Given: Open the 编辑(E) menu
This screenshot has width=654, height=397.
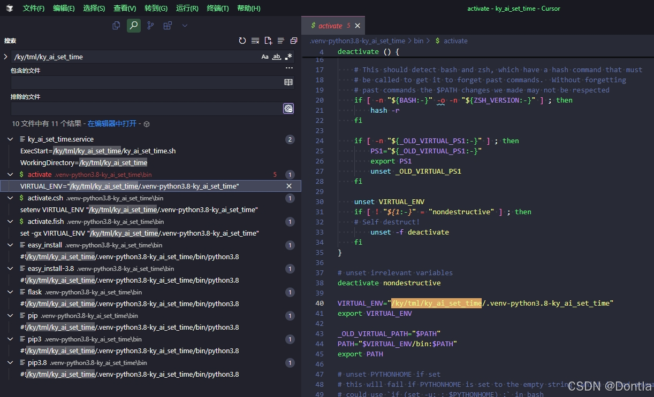Looking at the screenshot, I should point(64,8).
